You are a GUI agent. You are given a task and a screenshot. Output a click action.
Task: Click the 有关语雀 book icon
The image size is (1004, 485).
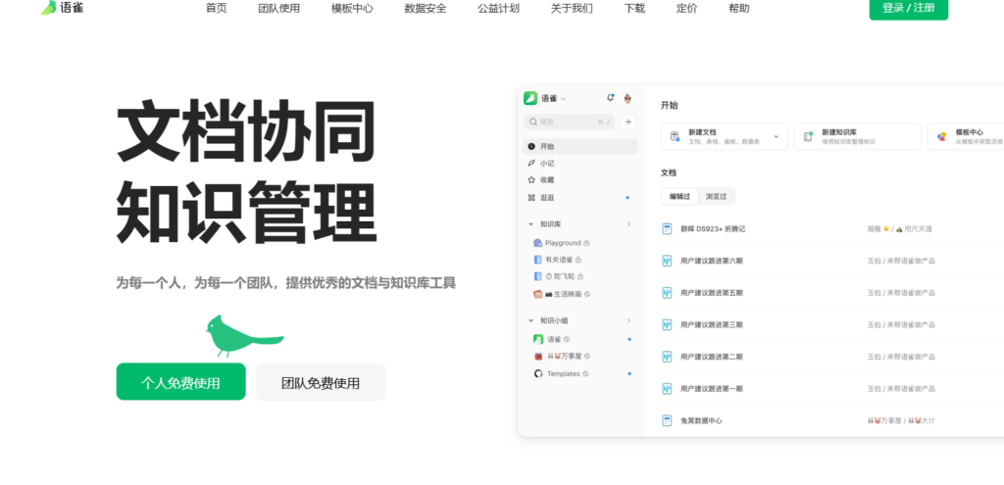pyautogui.click(x=538, y=260)
